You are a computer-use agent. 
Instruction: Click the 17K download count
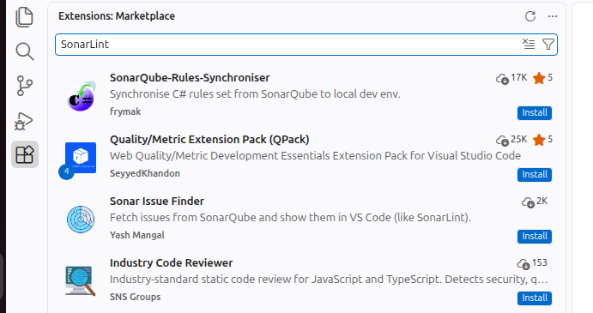[x=511, y=78]
